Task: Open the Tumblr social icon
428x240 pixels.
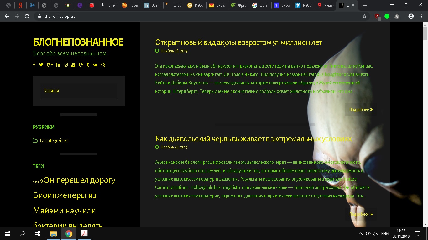Action: coord(88,65)
